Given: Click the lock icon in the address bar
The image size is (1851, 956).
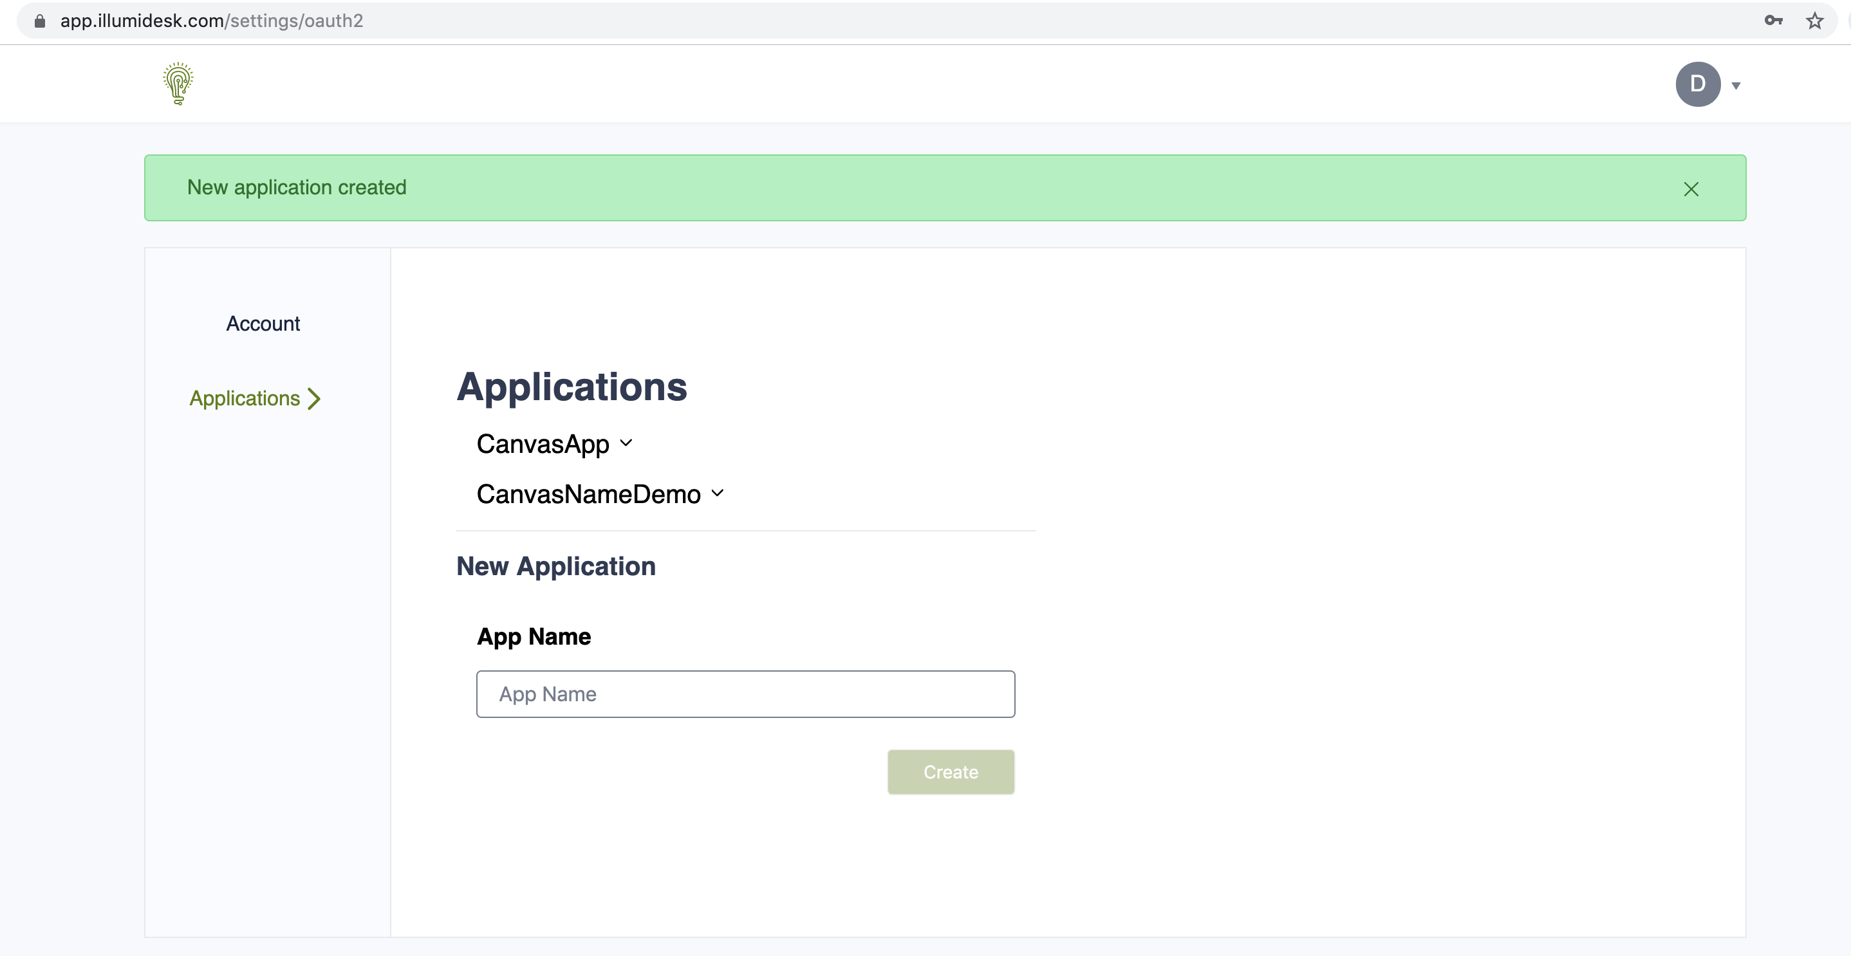Looking at the screenshot, I should point(41,21).
